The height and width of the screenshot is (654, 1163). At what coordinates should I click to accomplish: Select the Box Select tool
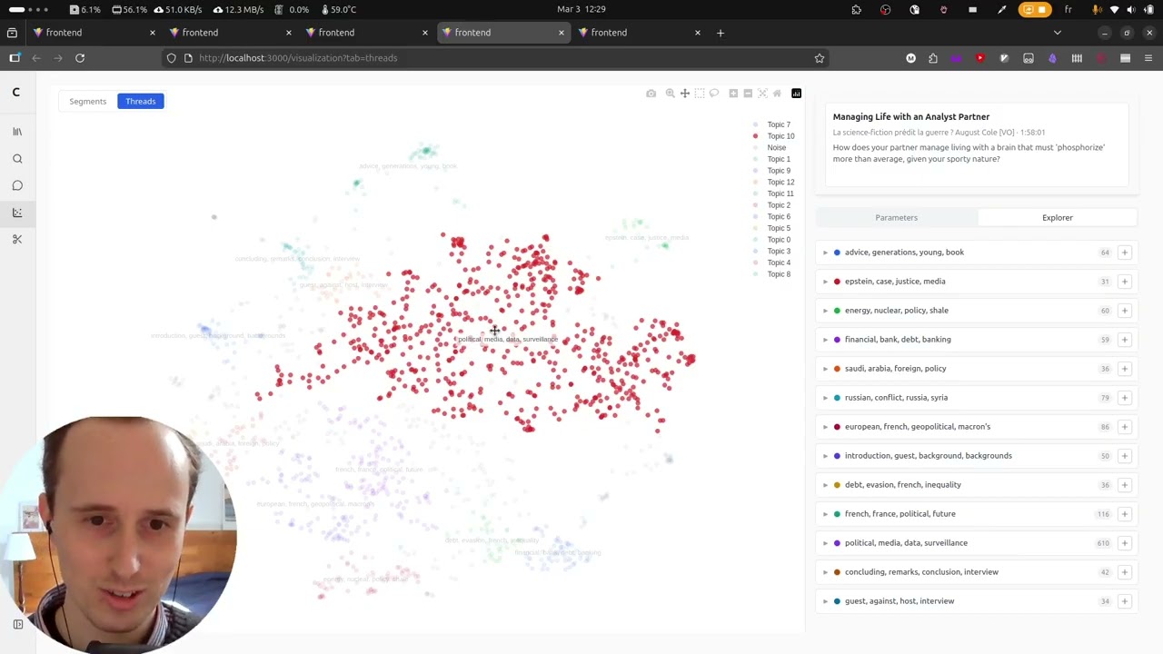pos(700,94)
